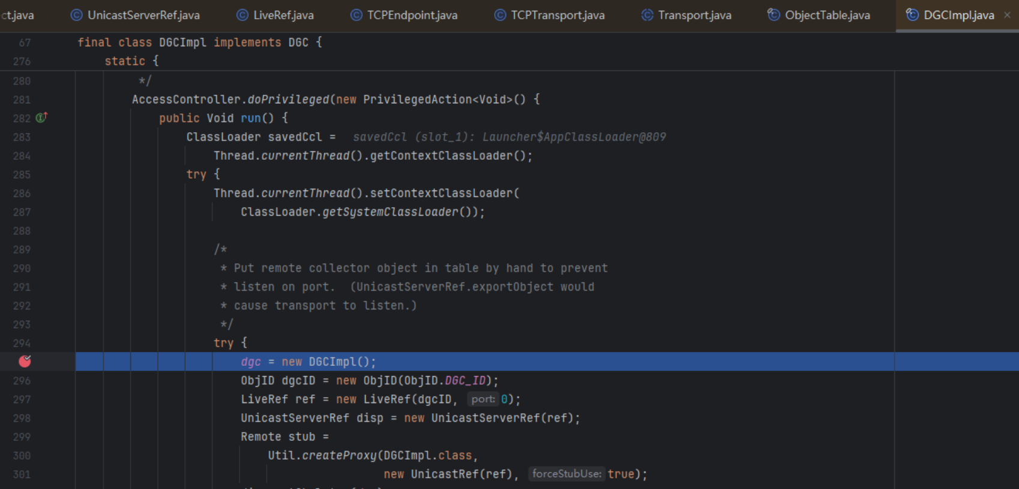Click the TCPEndpoint.java class icon

(x=356, y=15)
